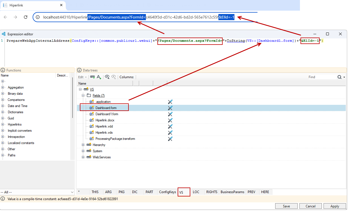Expand the System tree node

pyautogui.click(x=83, y=151)
